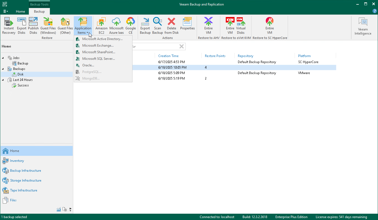Choose Microsoft SQL Server from the menu

tap(103, 59)
